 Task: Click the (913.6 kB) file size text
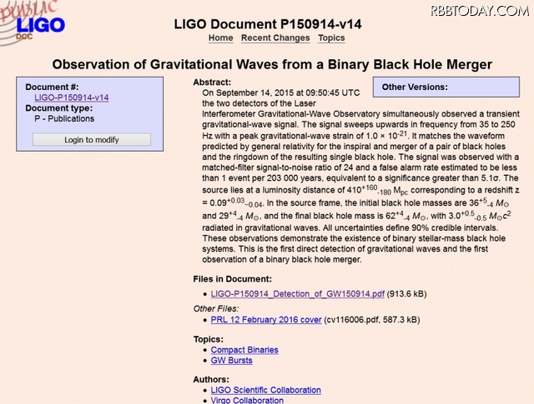[406, 293]
